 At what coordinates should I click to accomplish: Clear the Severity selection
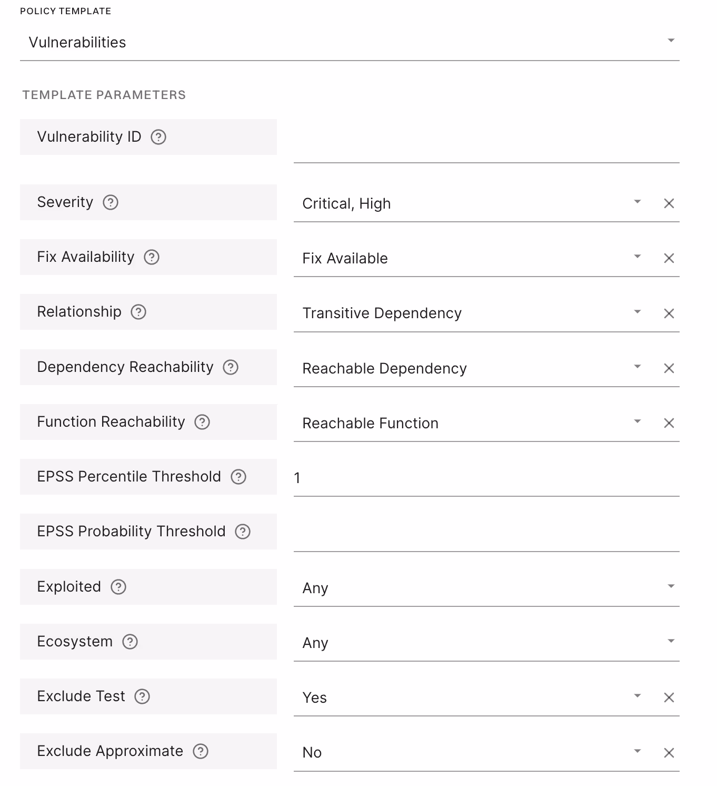pyautogui.click(x=669, y=203)
